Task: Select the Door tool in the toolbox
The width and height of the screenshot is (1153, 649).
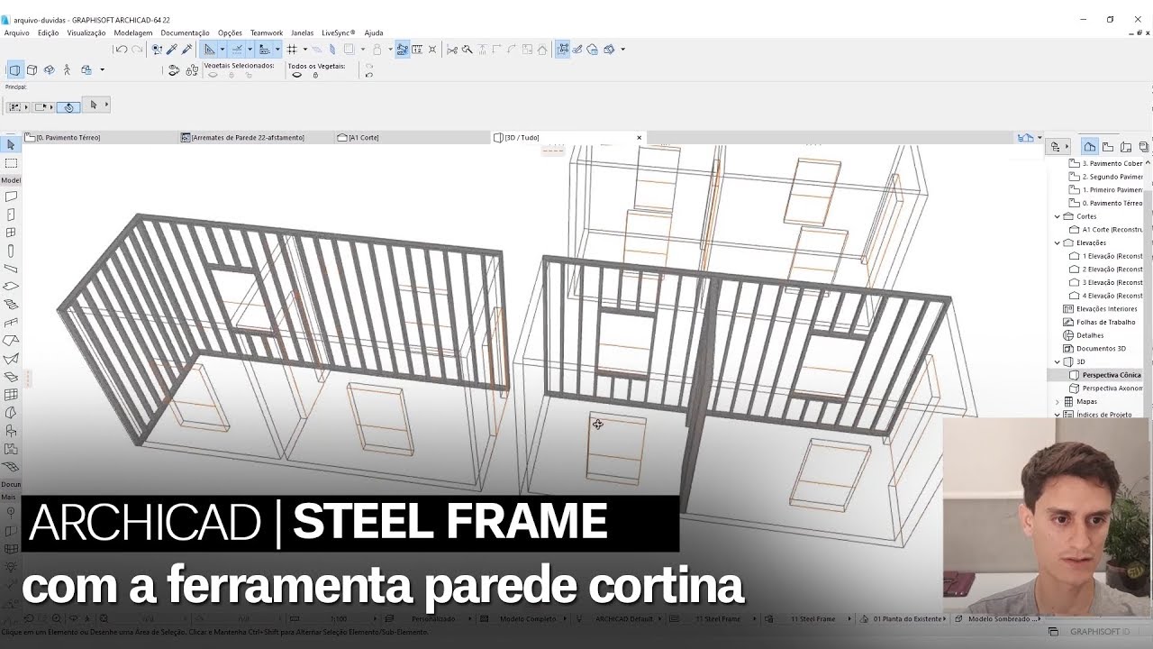Action: [x=11, y=215]
